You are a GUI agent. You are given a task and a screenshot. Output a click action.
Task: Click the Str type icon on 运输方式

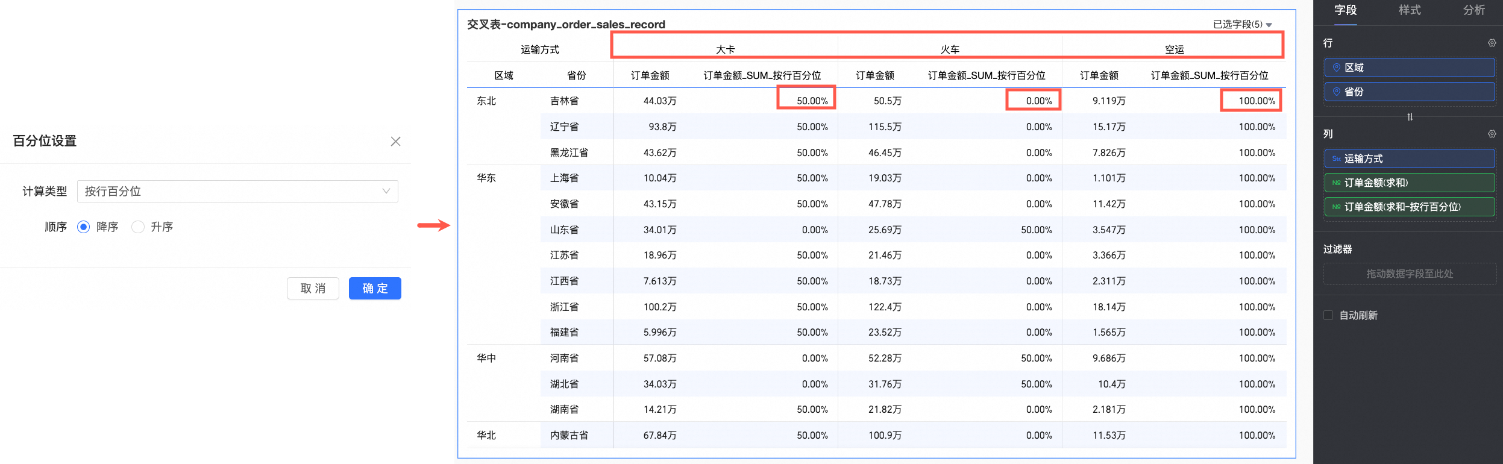coord(1336,158)
